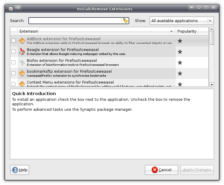Viewport: 224px width, 185px height.
Task: Click the Beagle extension dog icon
Action: click(x=22, y=52)
